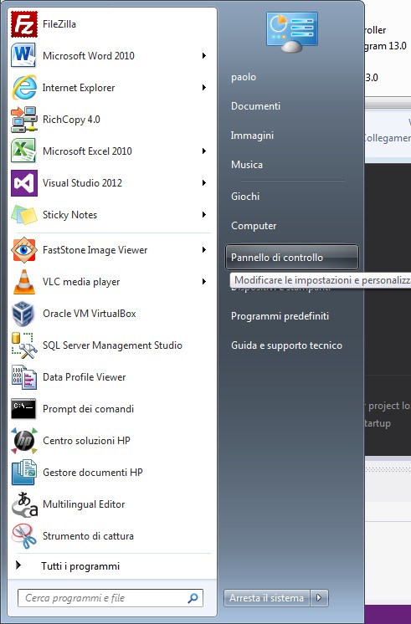Click the Arresta il sistema button

pos(266,598)
